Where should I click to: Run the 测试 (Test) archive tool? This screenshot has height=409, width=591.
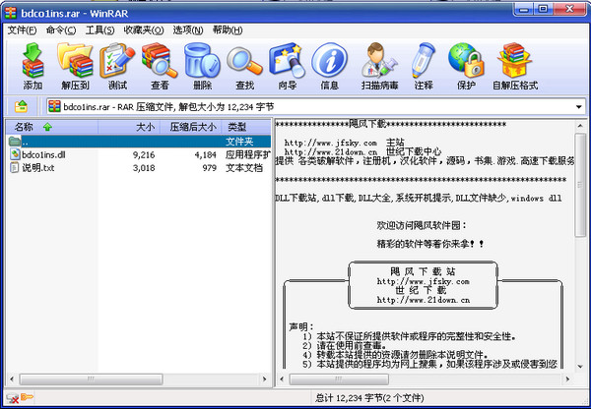[117, 67]
